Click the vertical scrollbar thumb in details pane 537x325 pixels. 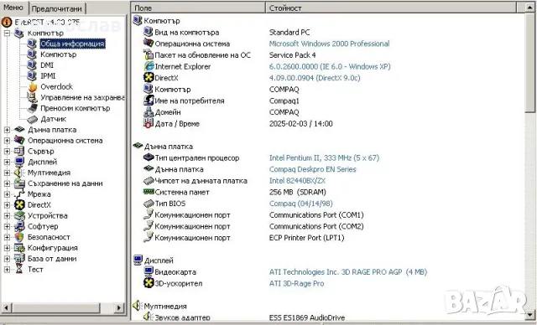[530, 63]
